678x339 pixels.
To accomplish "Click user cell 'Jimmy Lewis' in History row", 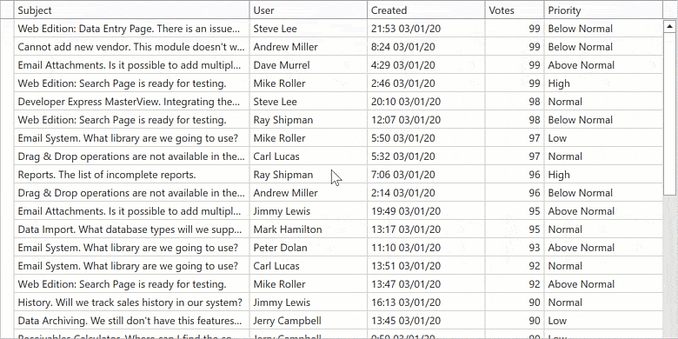I will (x=309, y=302).
